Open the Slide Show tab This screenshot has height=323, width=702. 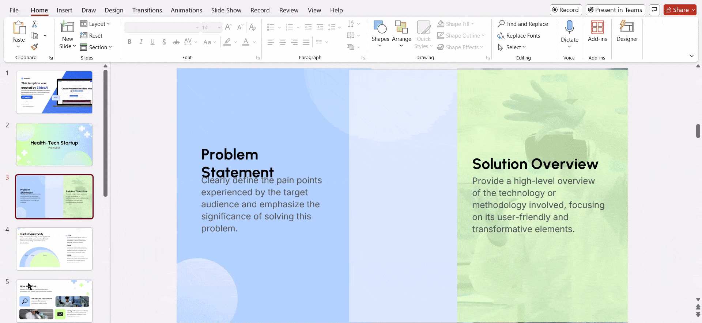(x=226, y=10)
